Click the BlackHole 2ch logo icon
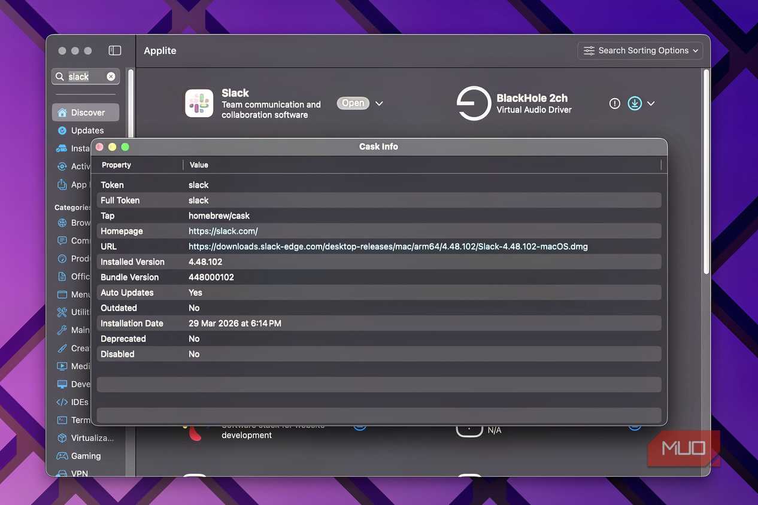Screen dimensions: 758x505 (474, 104)
